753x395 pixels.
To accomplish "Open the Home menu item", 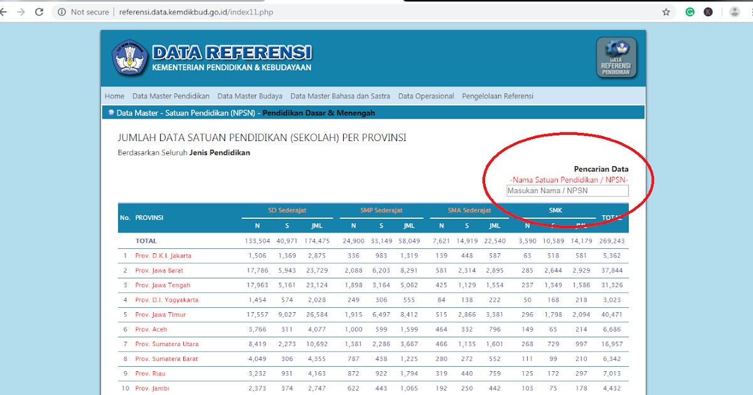I will pyautogui.click(x=114, y=96).
